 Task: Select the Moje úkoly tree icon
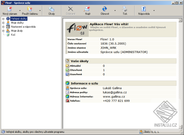[8, 31]
